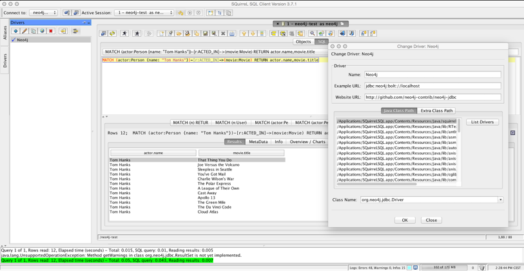Click the open file folder icon in session toolbar
Screen dimensions: 524x271
(x=179, y=34)
